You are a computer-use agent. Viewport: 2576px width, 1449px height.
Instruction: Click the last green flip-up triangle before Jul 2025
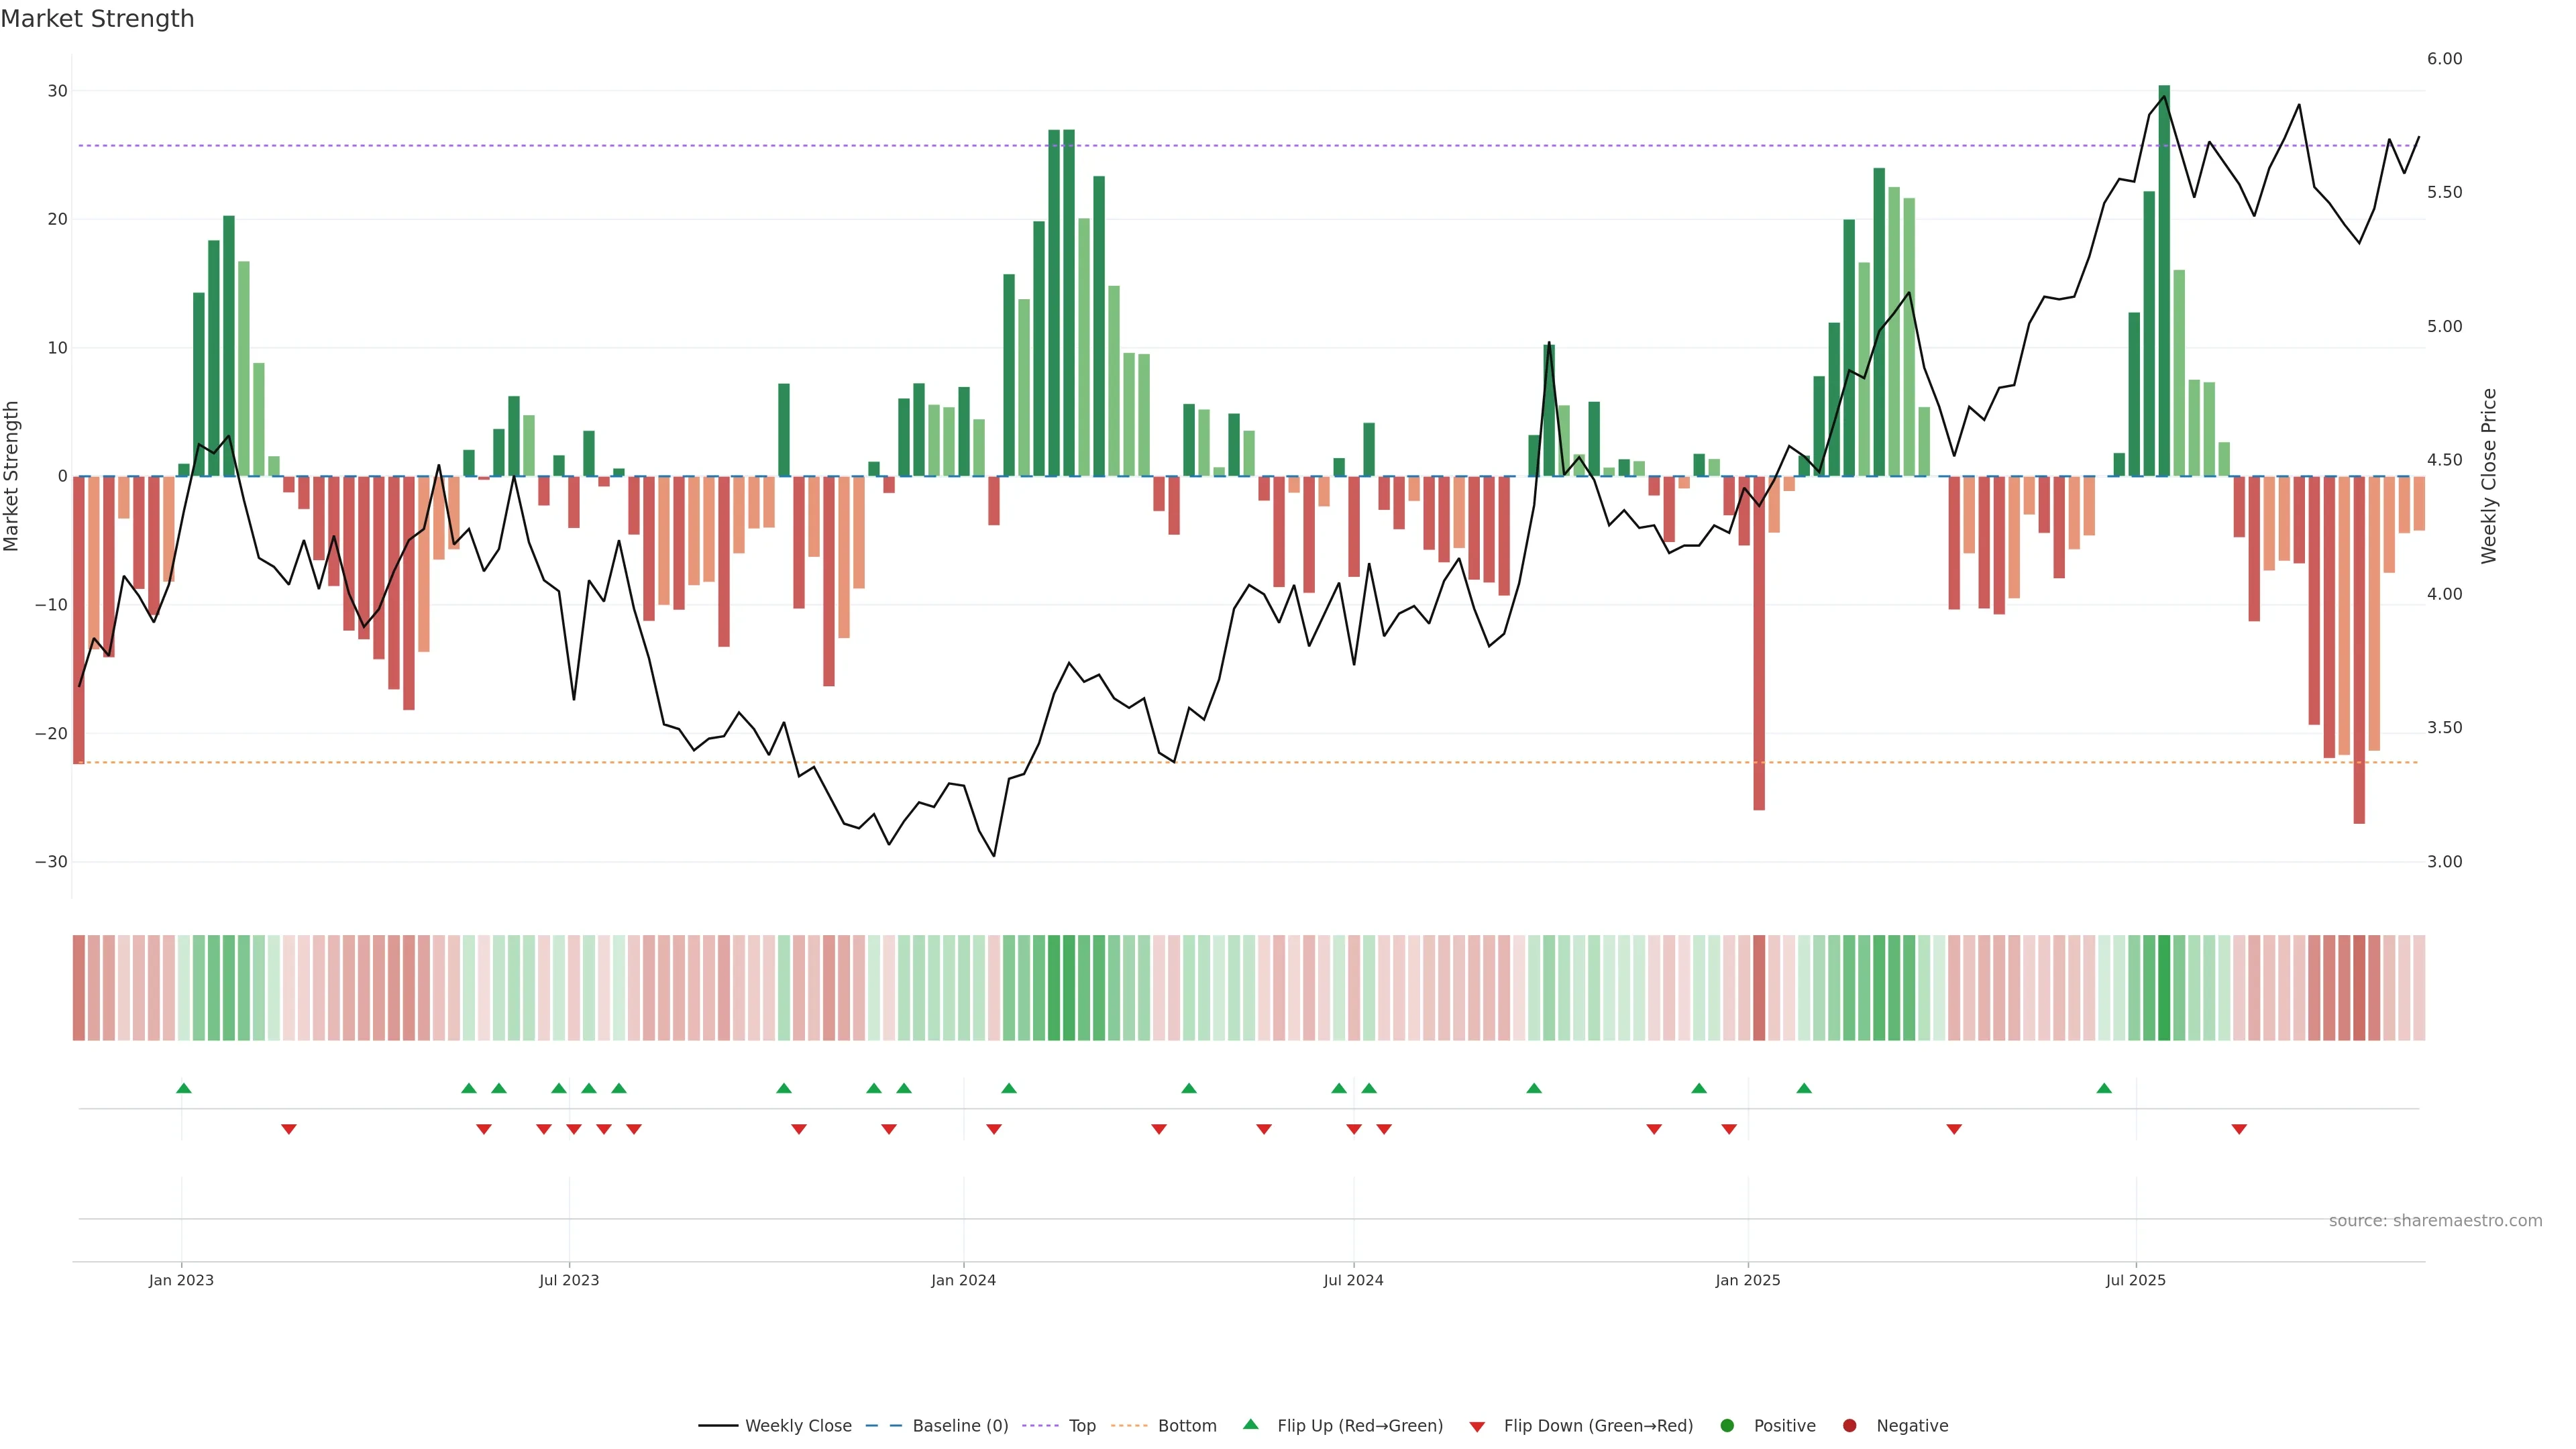[2104, 1088]
